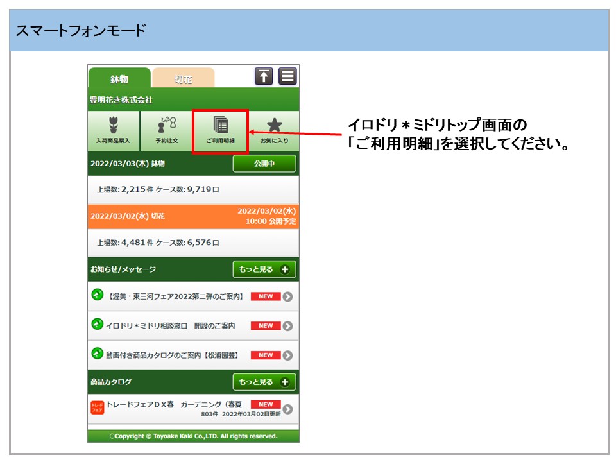
Task: Open お気に入り star icon
Action: [x=274, y=126]
